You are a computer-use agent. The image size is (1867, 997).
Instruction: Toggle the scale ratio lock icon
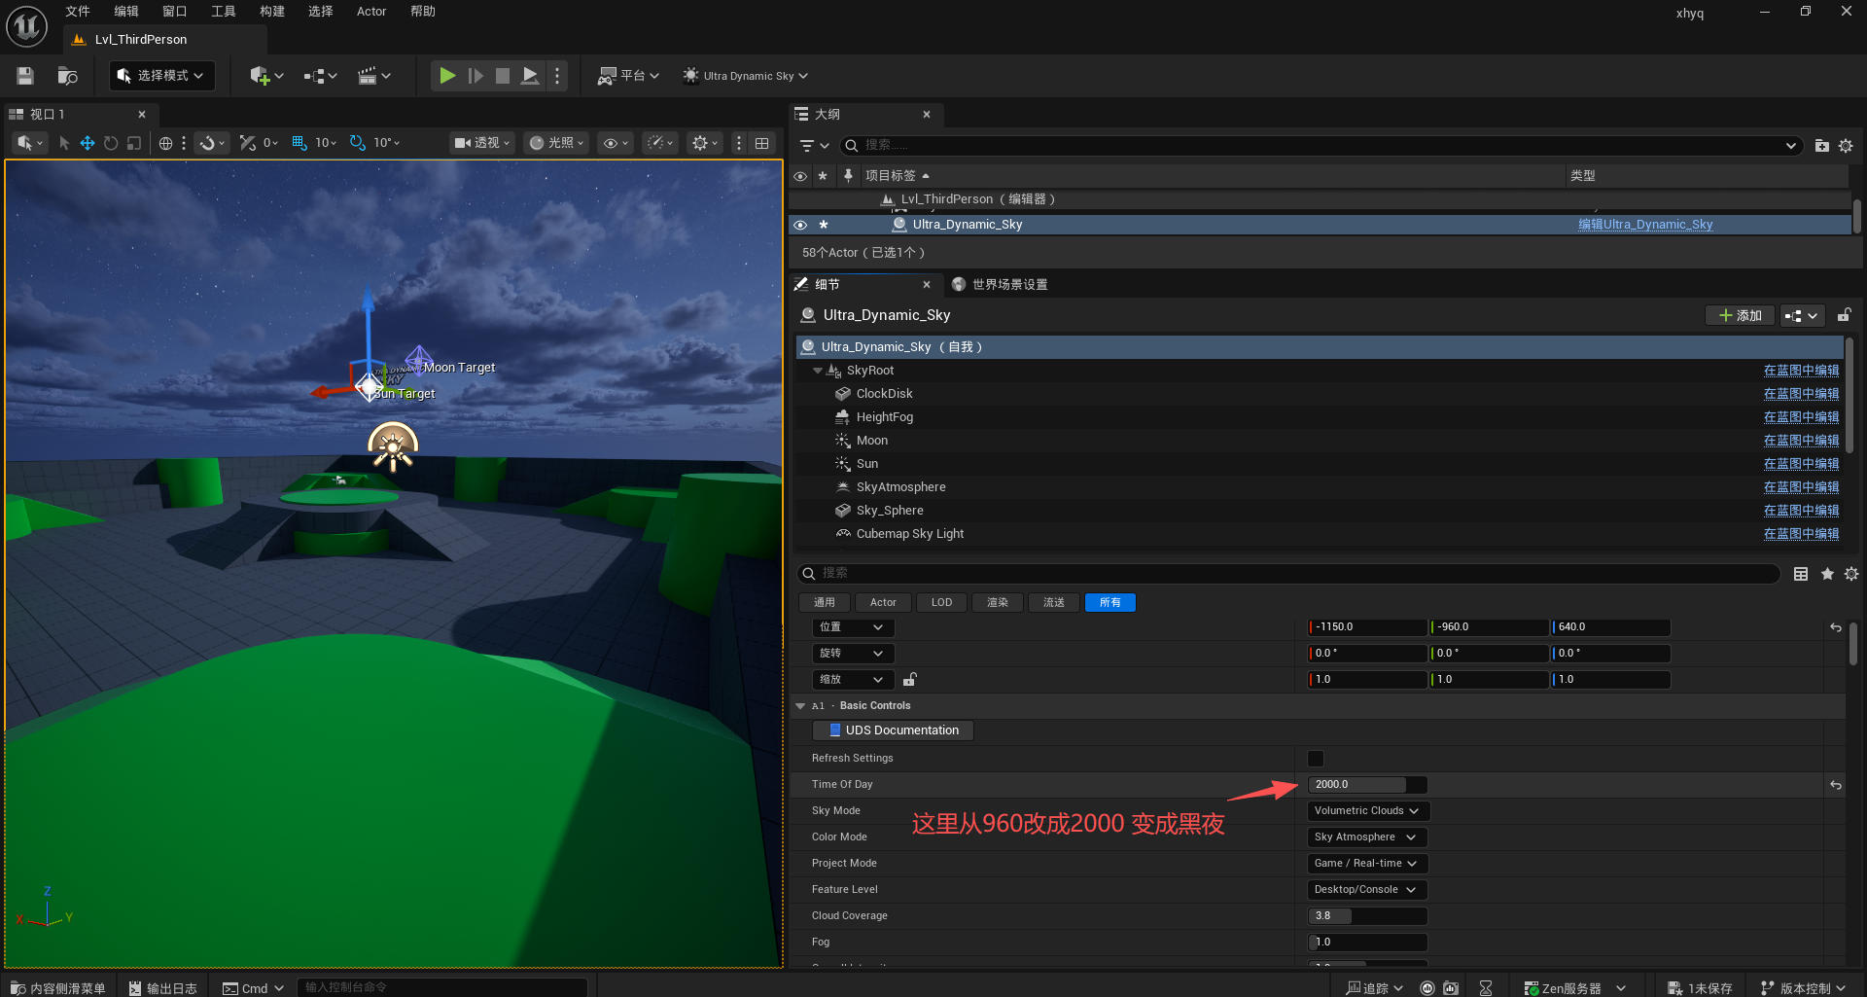pos(910,680)
